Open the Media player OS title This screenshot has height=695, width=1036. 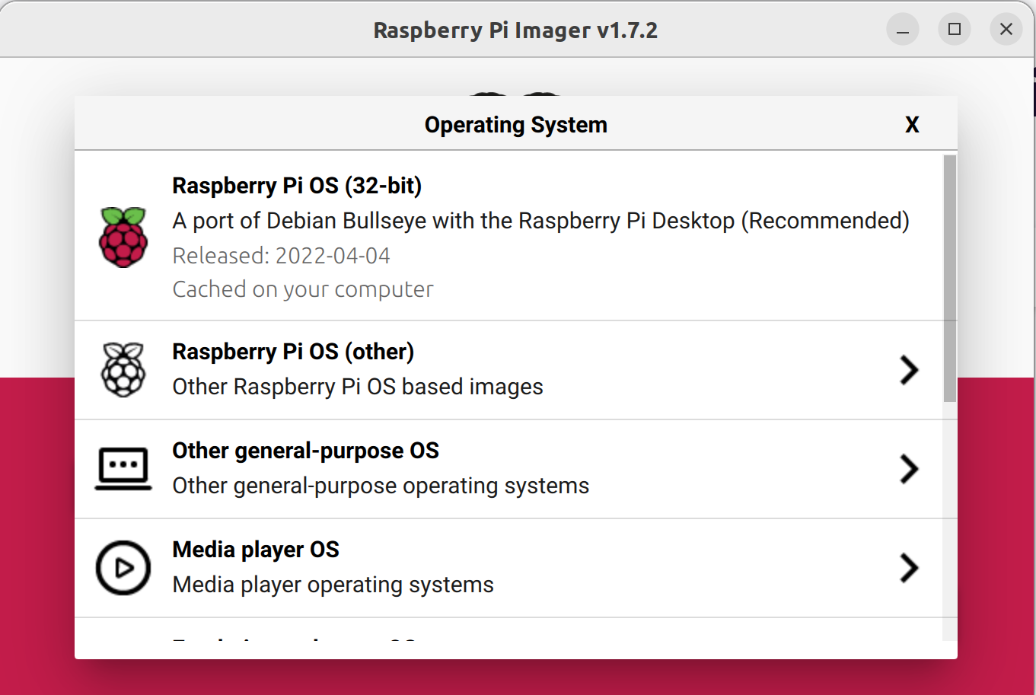(256, 550)
